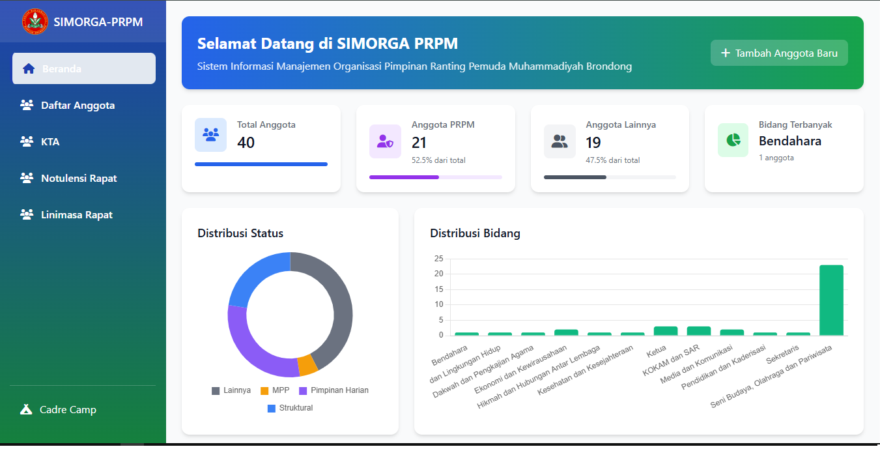Click the Anggota Lainnya gray people icon
880x449 pixels.
560,141
